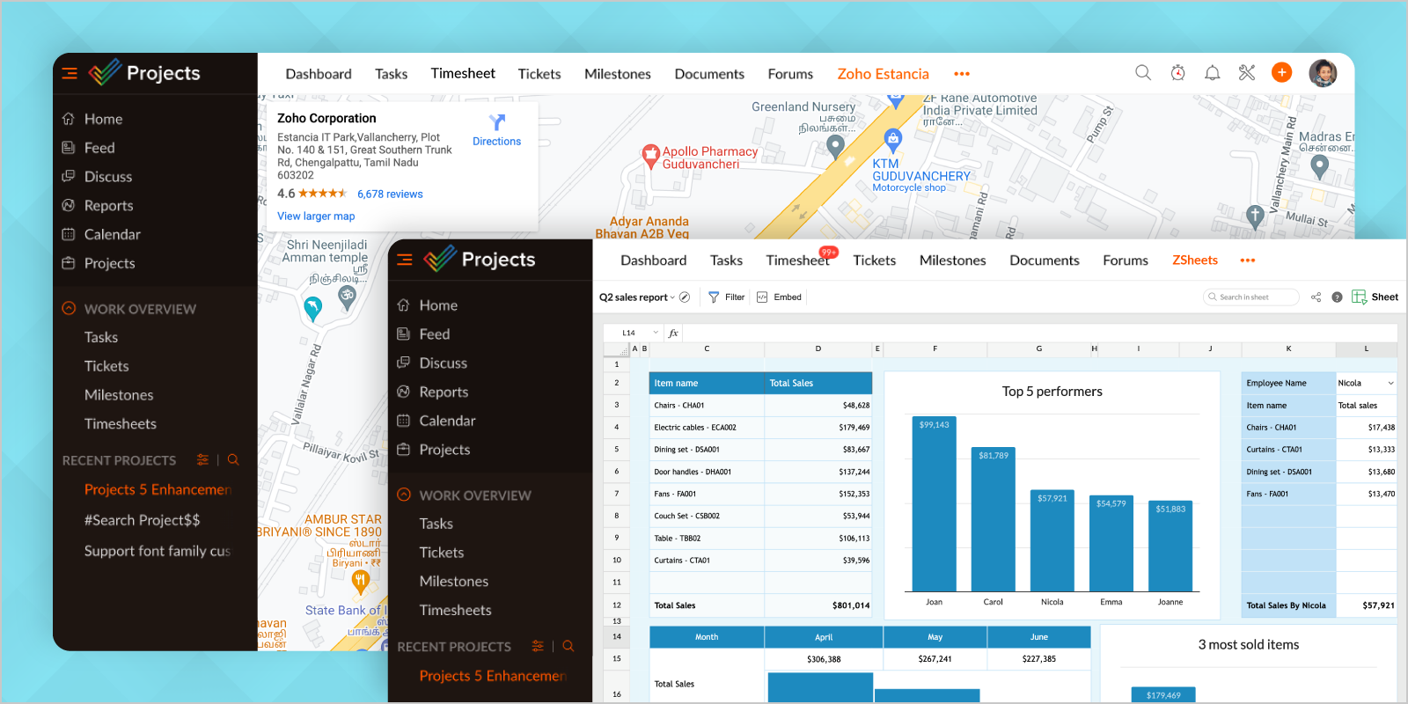1408x704 pixels.
Task: Click help question mark icon in sheet toolbar
Action: tap(1338, 297)
